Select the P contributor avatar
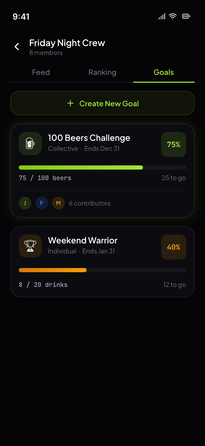Viewport: 205px width, 446px height. [42, 203]
